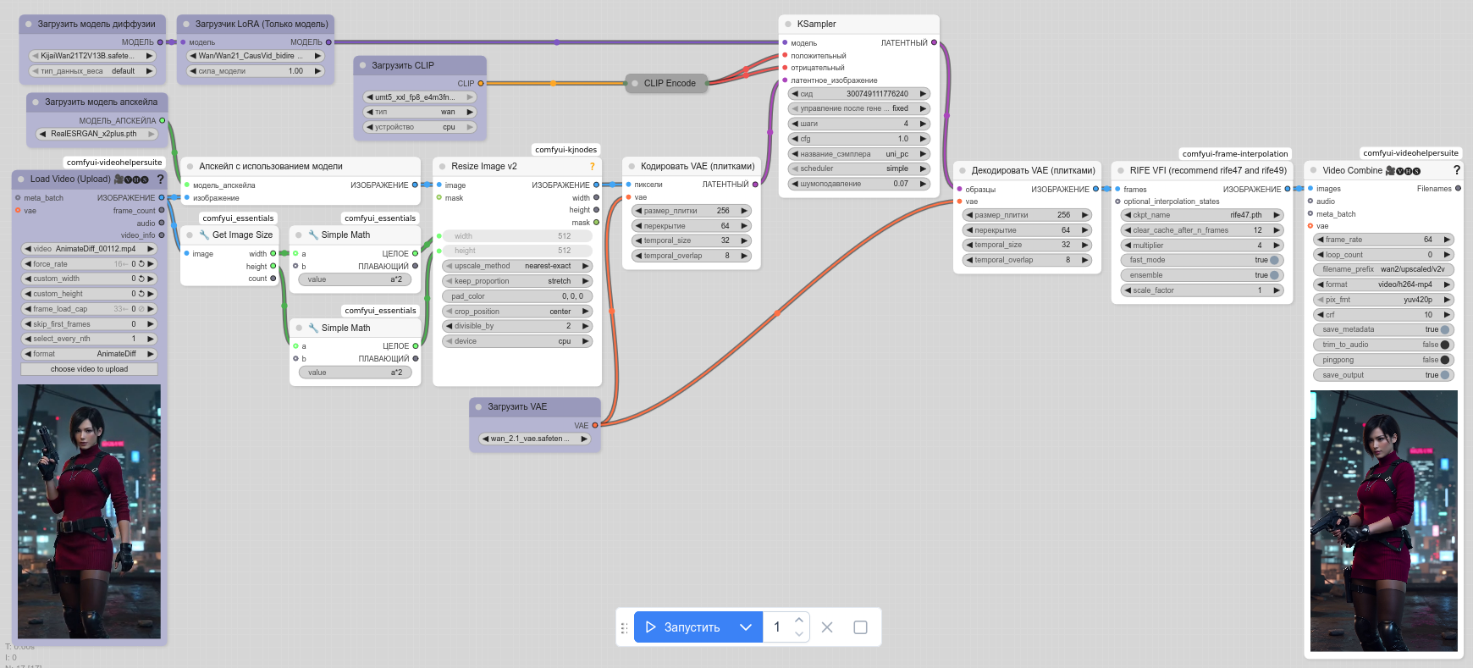Click Video Combine output preview thumbnail
Image resolution: width=1473 pixels, height=668 pixels.
(1384, 521)
